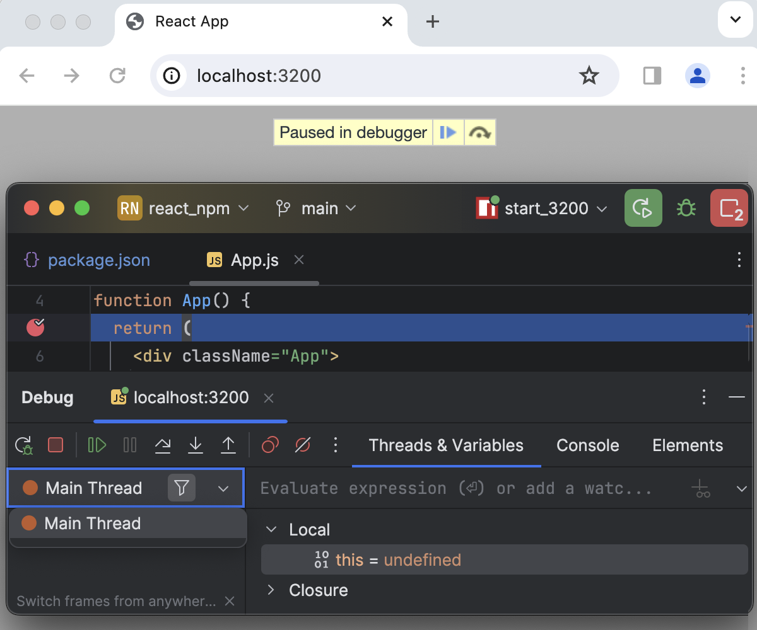The image size is (757, 630).
Task: Toggle the frame filter next to Main Thread
Action: (x=182, y=488)
